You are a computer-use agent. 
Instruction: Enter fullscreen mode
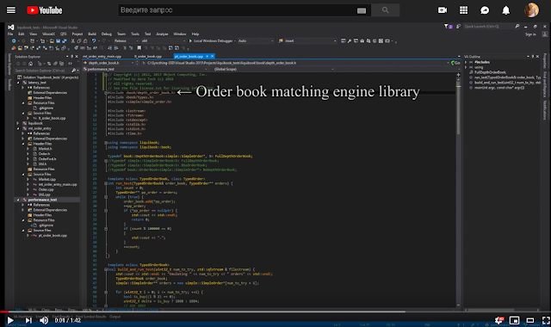tap(546, 320)
